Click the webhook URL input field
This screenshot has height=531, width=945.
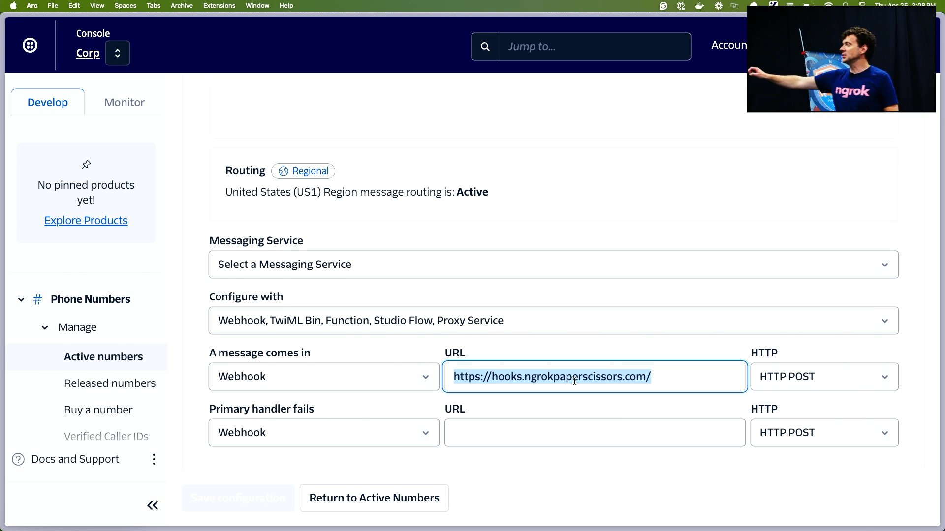click(x=595, y=376)
